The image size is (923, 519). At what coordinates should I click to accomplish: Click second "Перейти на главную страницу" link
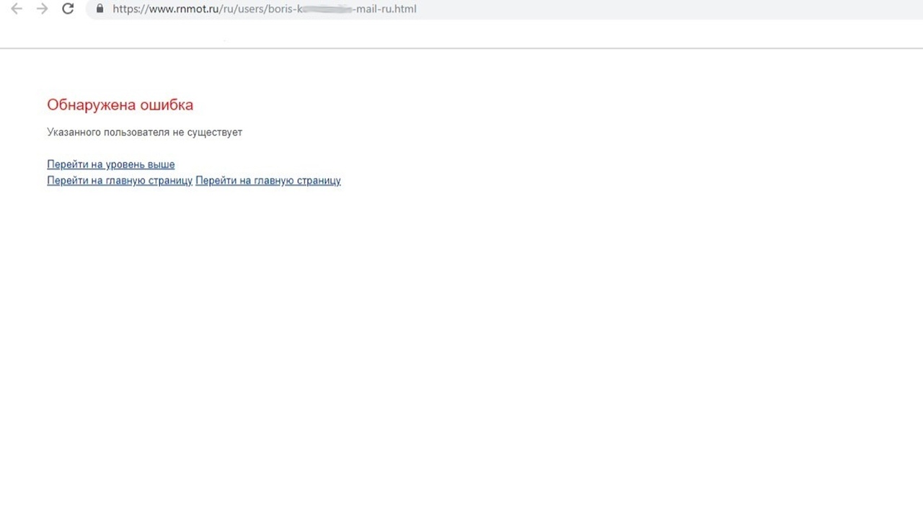point(268,180)
